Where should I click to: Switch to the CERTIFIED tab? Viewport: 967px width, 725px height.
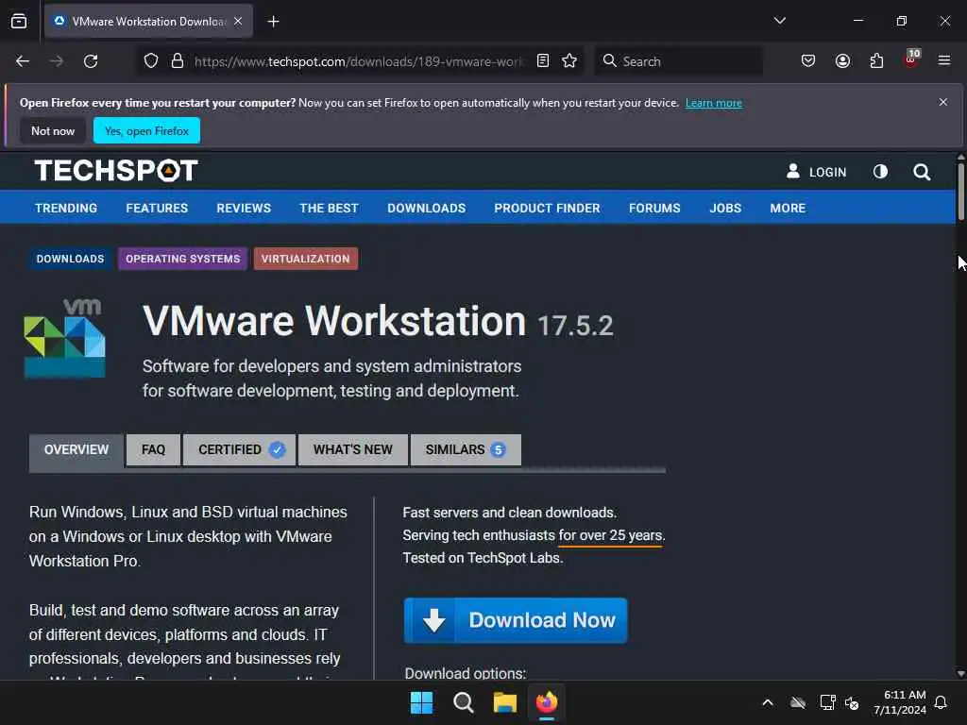pos(239,450)
